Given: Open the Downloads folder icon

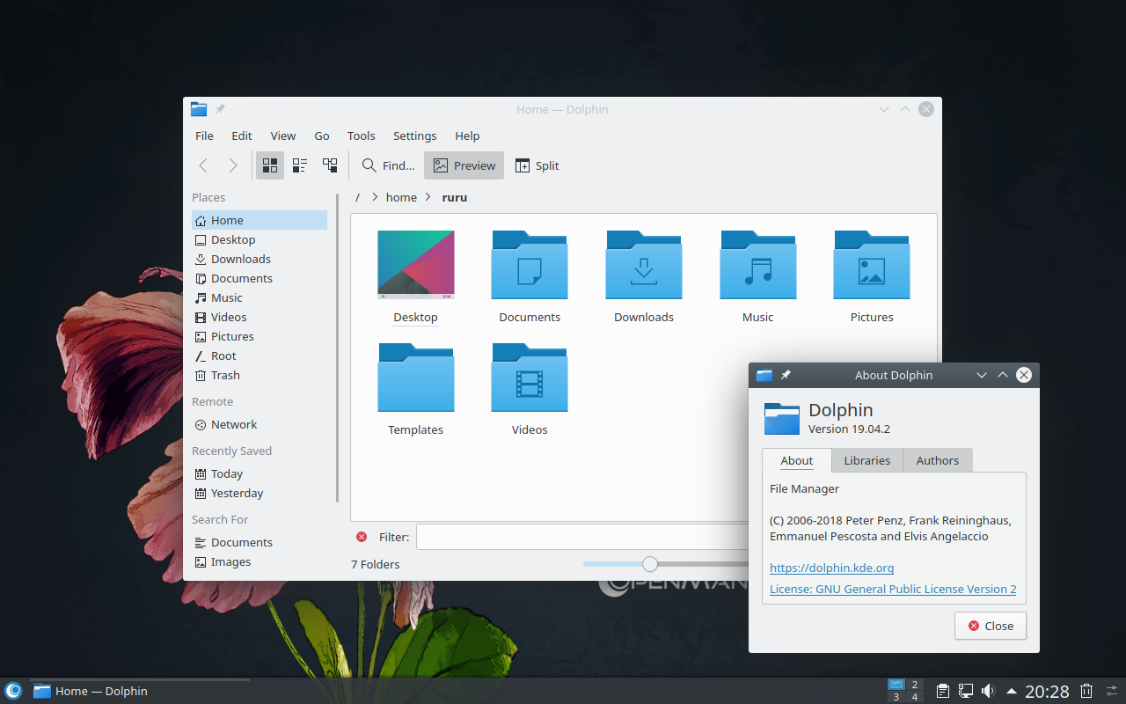Looking at the screenshot, I should coord(643,266).
